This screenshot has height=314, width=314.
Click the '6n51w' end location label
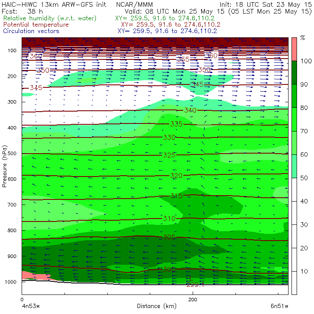tap(280, 306)
